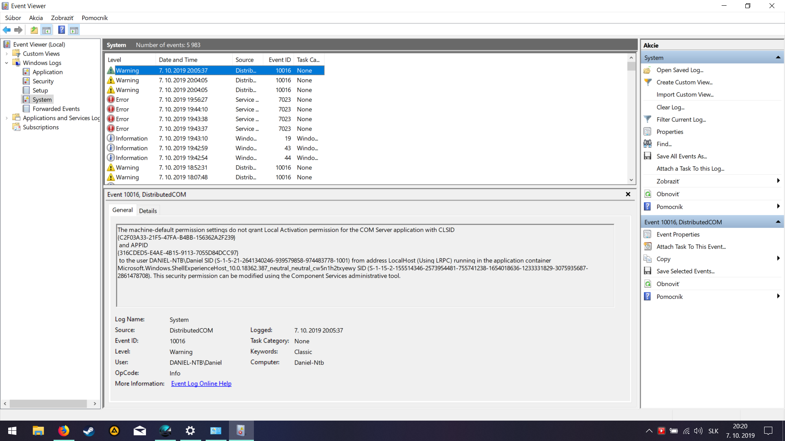Open the Akcia menu
The image size is (785, 441).
point(36,18)
